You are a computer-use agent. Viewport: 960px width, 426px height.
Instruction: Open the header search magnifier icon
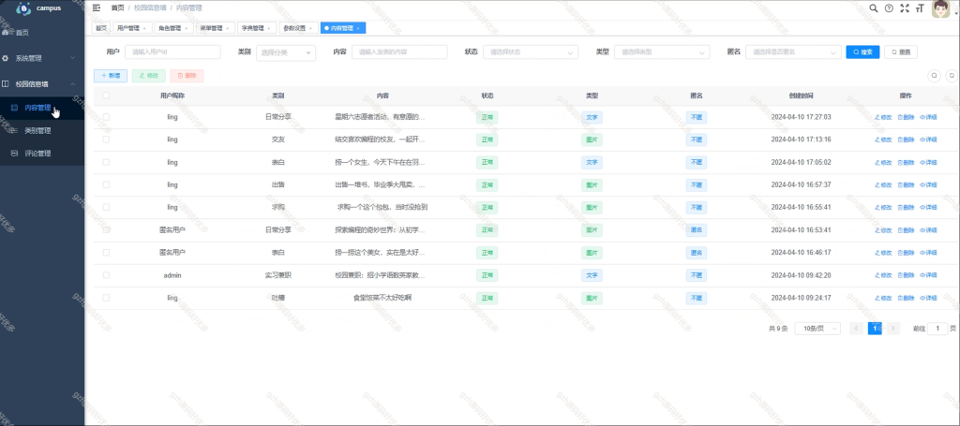pyautogui.click(x=874, y=7)
